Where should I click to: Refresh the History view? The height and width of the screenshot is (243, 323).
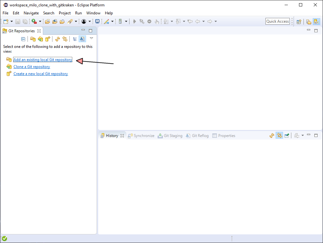[272, 136]
